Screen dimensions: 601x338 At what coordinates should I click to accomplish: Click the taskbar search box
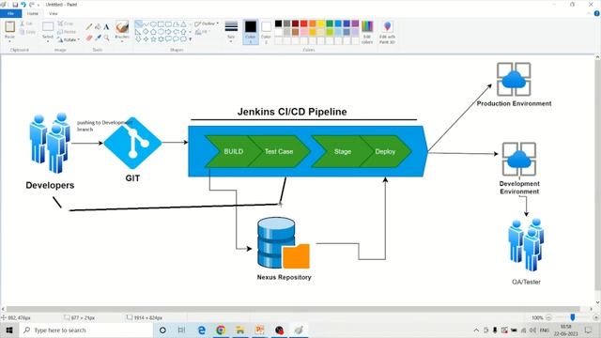(86, 330)
